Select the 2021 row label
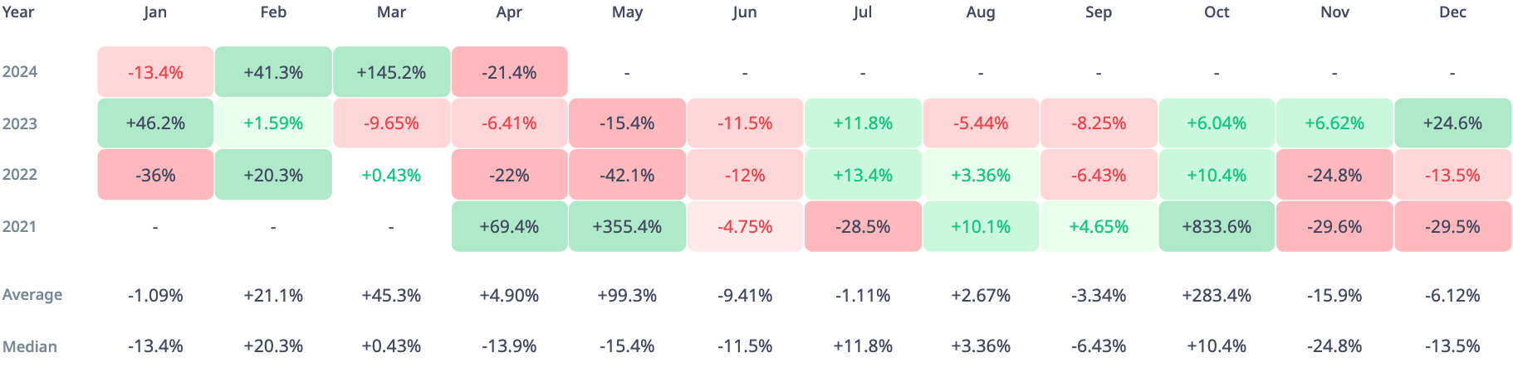Viewport: 1513px width, 372px height. point(20,226)
